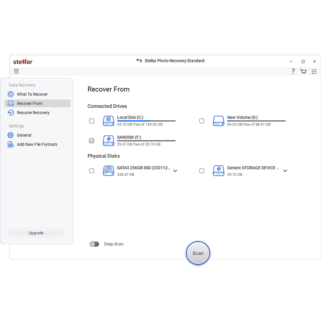The image size is (321, 321).
Task: Click the Physical Disks heading
Action: [104, 156]
